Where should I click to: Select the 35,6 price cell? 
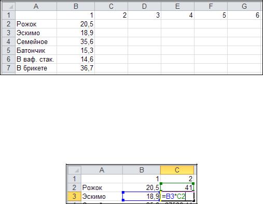point(76,41)
